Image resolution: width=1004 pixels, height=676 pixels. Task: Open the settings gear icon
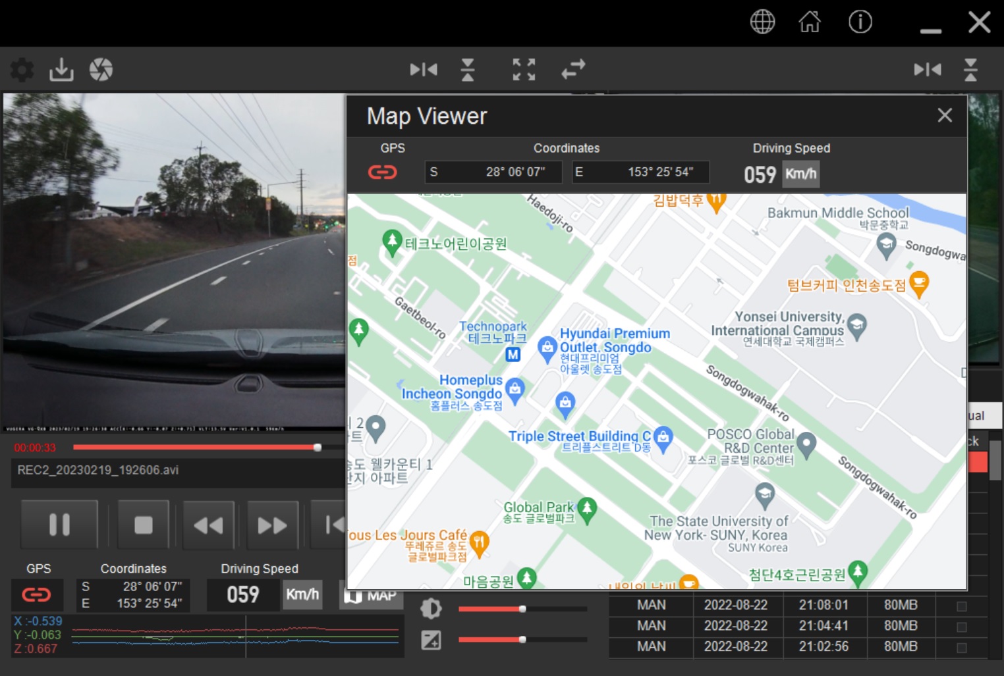point(22,69)
